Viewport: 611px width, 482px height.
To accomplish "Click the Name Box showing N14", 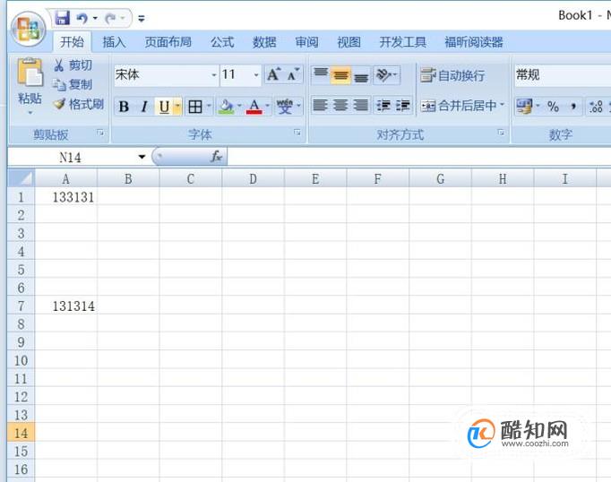I will 71,157.
